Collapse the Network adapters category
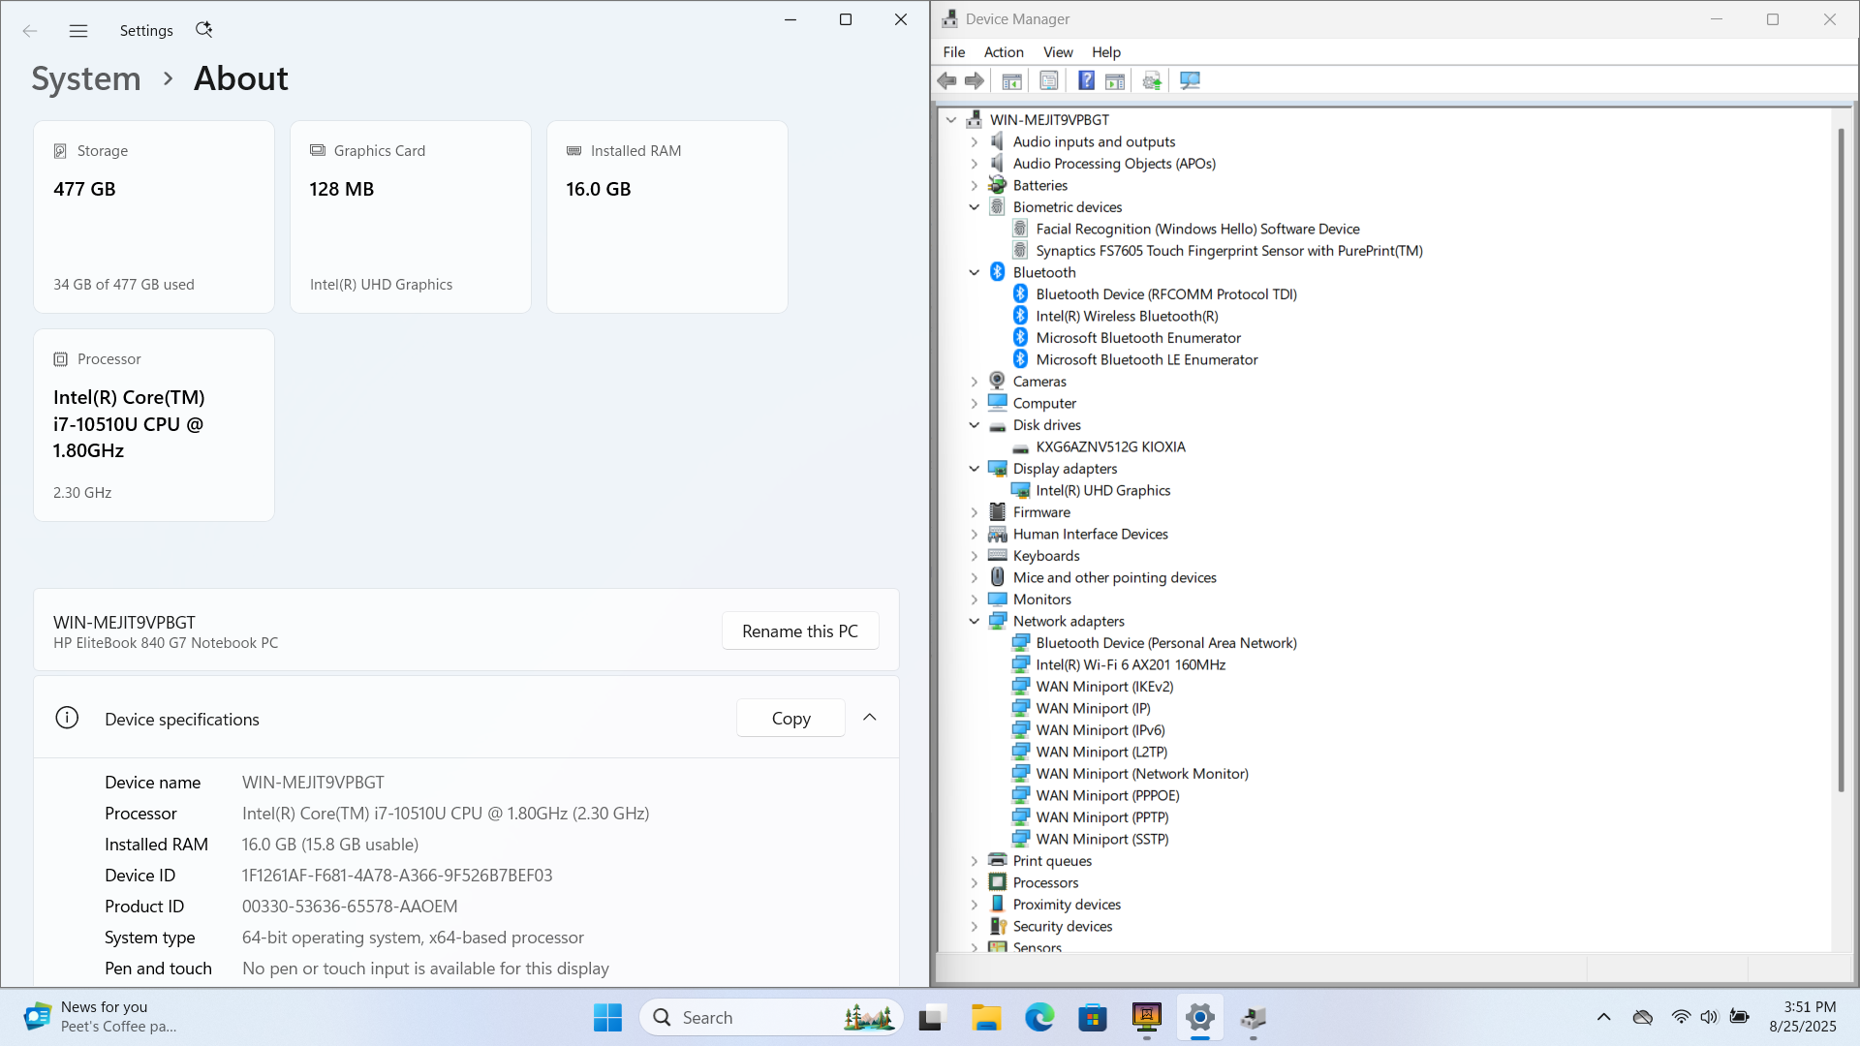The width and height of the screenshot is (1860, 1046). click(x=975, y=622)
